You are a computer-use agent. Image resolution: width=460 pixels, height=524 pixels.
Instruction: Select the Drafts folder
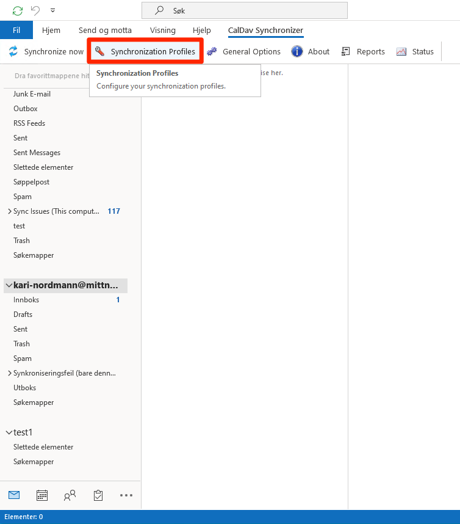[x=23, y=315]
